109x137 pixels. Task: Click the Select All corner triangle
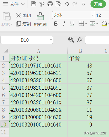pyautogui.click(x=6, y=51)
